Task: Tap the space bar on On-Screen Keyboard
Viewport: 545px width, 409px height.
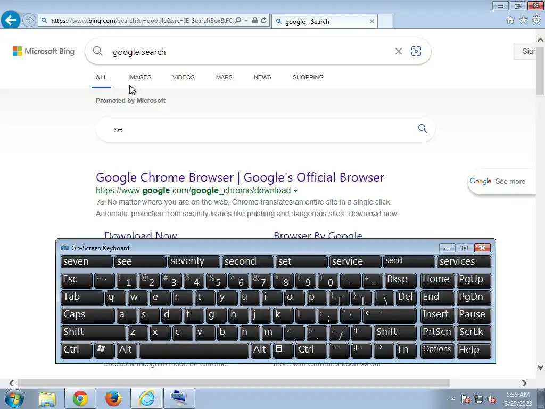Action: coord(194,350)
